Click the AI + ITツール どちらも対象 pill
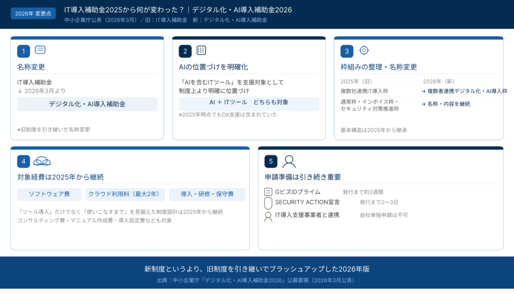The width and height of the screenshot is (514, 294). pos(249,103)
